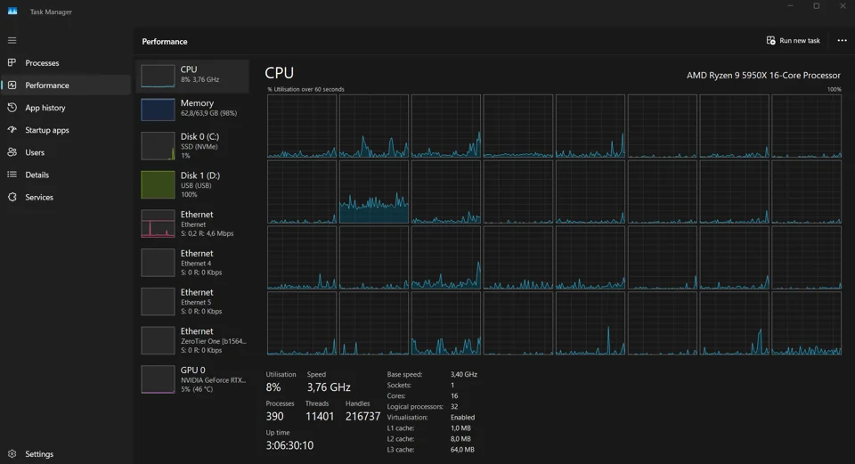This screenshot has width=855, height=464.
Task: Click the ZeroTier One adapter label
Action: click(x=213, y=341)
